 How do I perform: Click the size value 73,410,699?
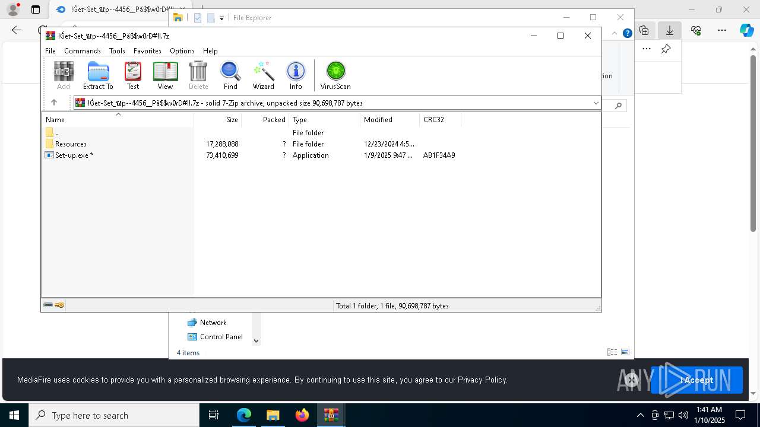[x=222, y=155]
